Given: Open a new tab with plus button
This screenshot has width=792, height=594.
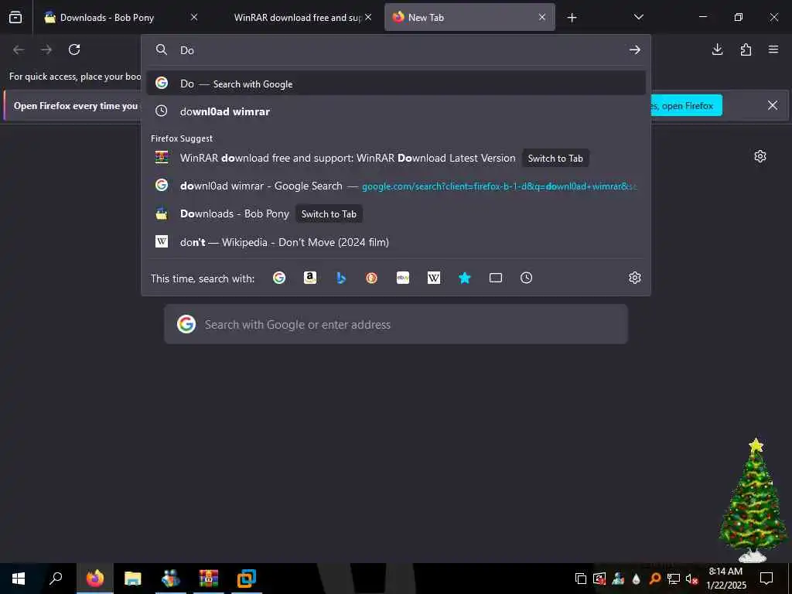Looking at the screenshot, I should point(572,18).
